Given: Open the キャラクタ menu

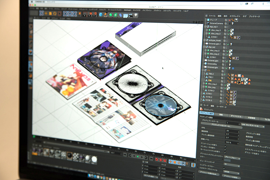Looking at the screenshot, I should (x=137, y=10).
